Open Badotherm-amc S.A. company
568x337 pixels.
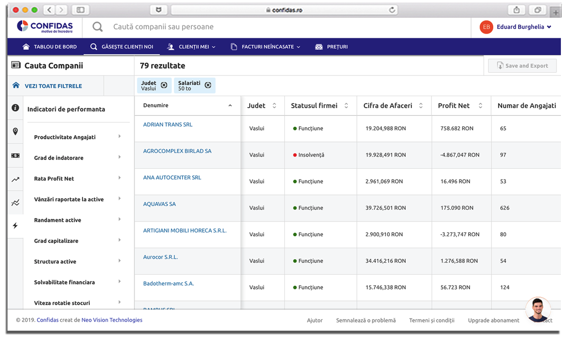point(169,283)
